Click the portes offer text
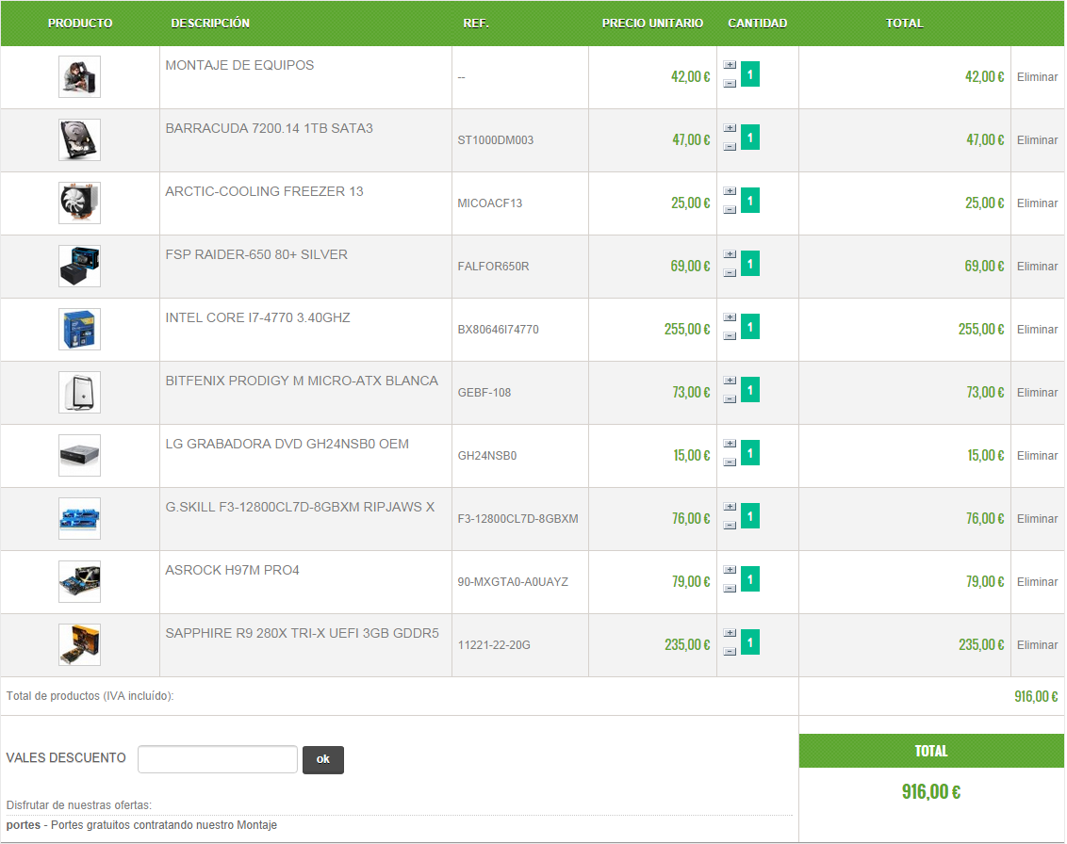This screenshot has width=1067, height=844. 141,825
